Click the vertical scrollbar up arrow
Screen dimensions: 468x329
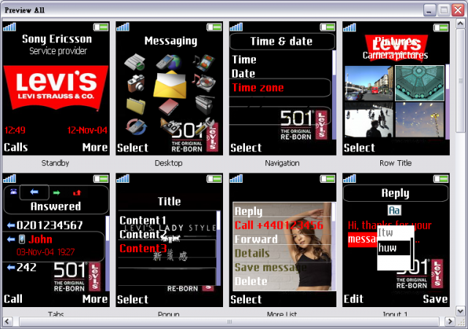pyautogui.click(x=461, y=23)
